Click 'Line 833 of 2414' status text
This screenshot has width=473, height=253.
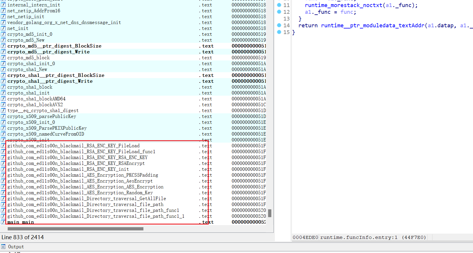(x=23, y=237)
